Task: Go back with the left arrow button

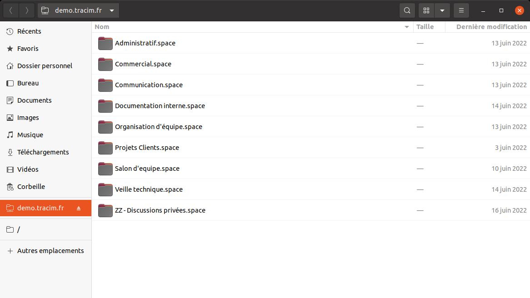Action: coord(11,10)
